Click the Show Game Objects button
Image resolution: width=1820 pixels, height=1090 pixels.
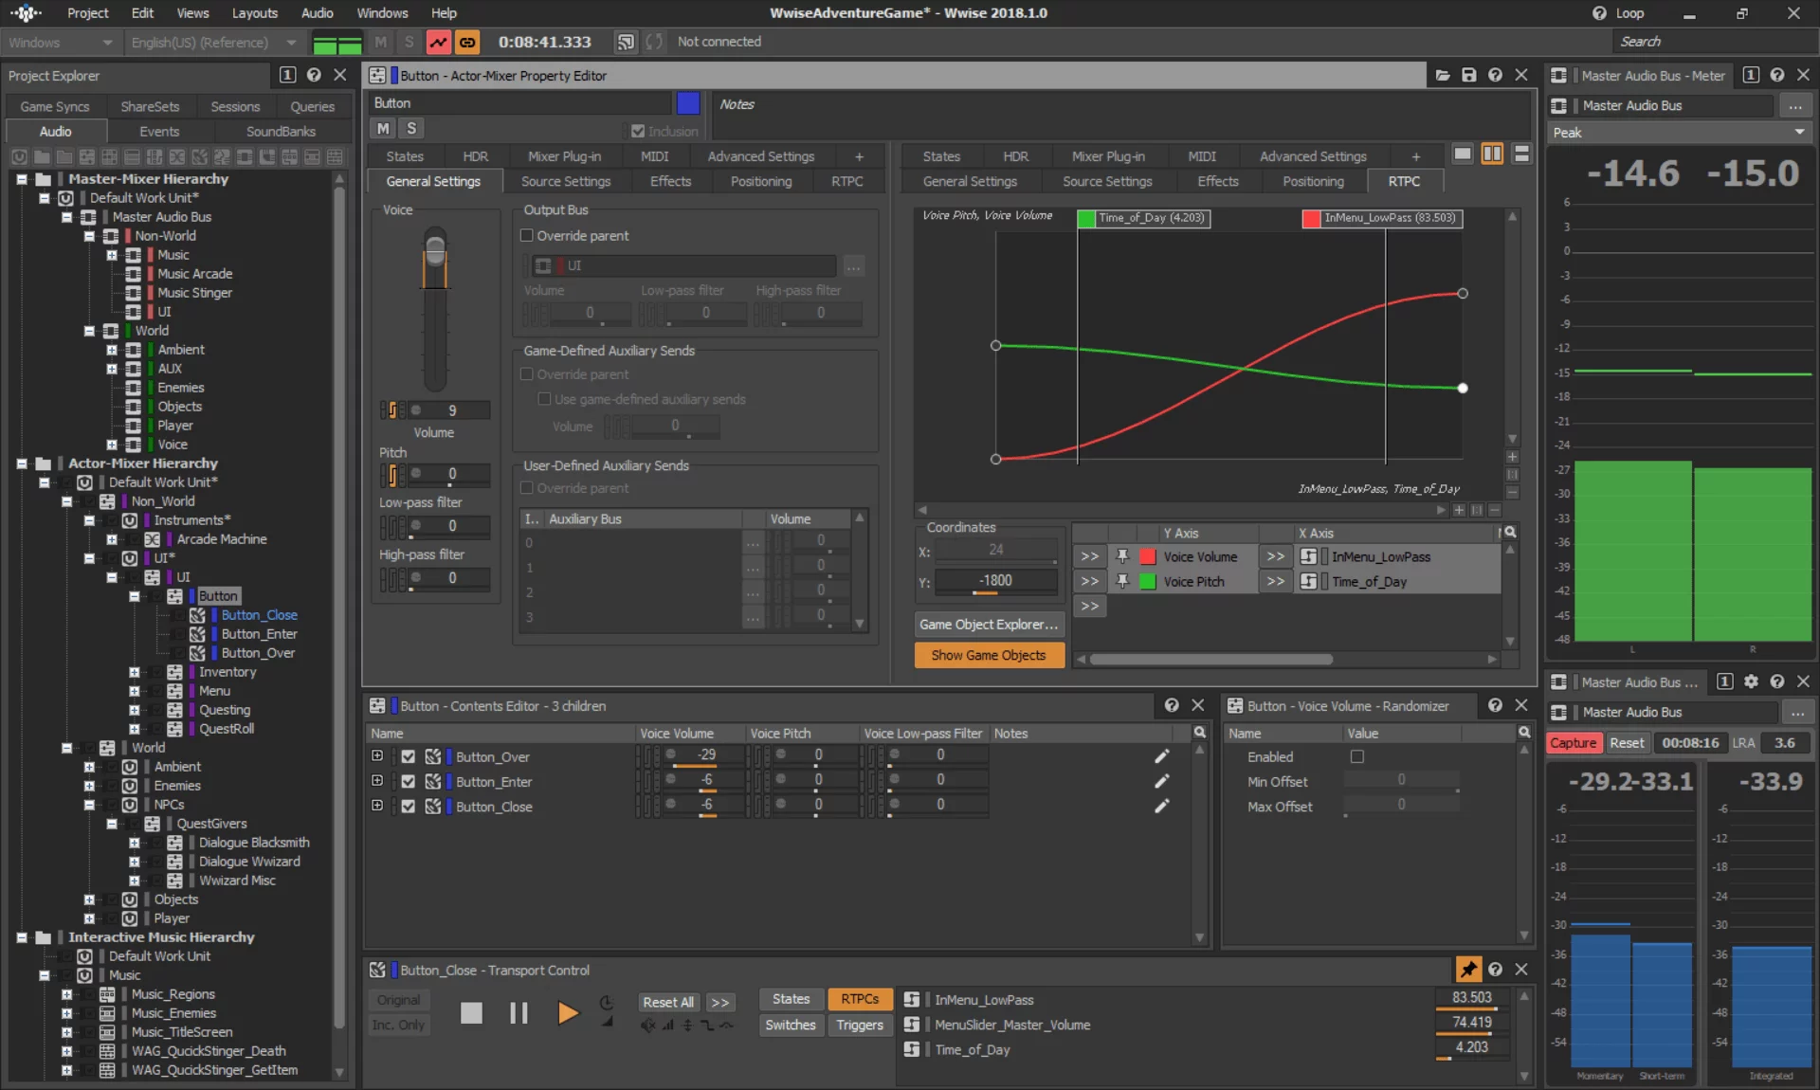coord(989,654)
